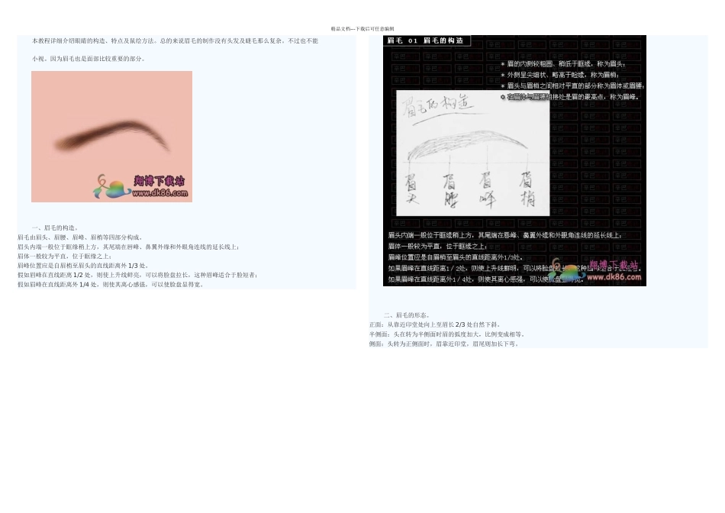Click the line "小视，因为眉毛也是面部比较重要的部分。"

point(89,59)
